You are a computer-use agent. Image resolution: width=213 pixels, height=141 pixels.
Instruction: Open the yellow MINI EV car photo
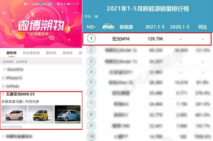(41, 114)
